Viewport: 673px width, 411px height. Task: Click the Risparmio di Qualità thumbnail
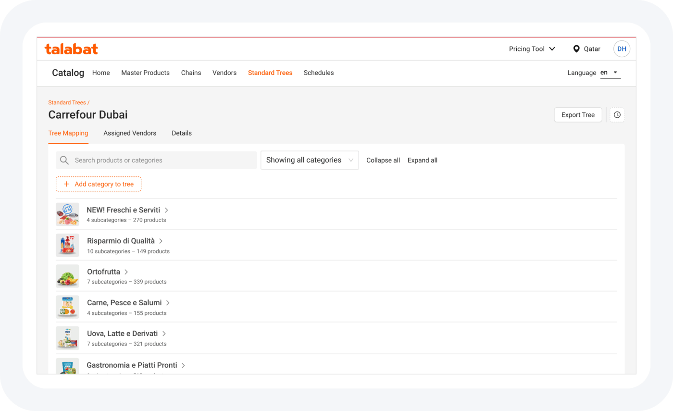click(67, 245)
